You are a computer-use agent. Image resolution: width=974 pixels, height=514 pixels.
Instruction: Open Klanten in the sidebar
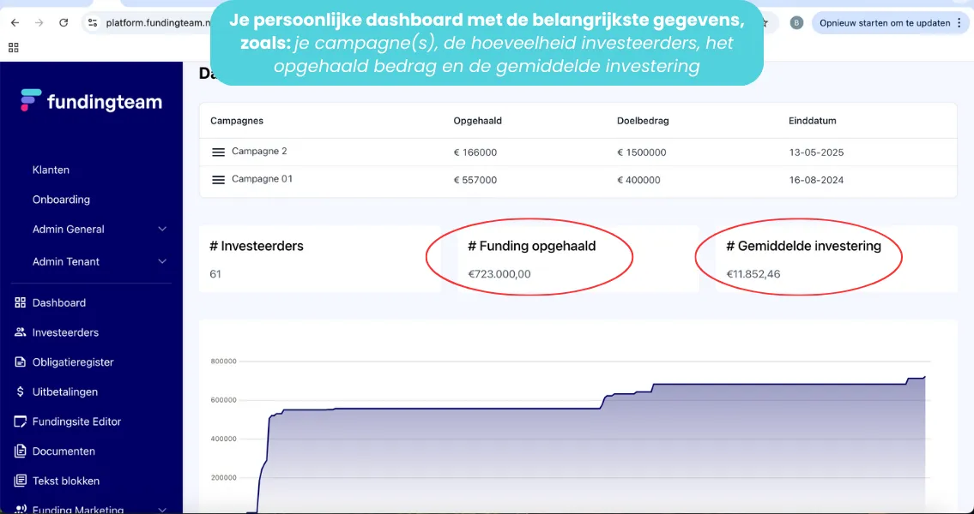coord(51,170)
